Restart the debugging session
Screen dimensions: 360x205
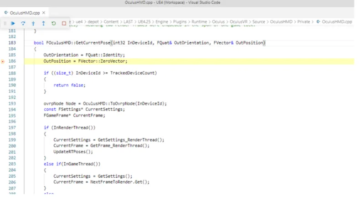point(53,23)
